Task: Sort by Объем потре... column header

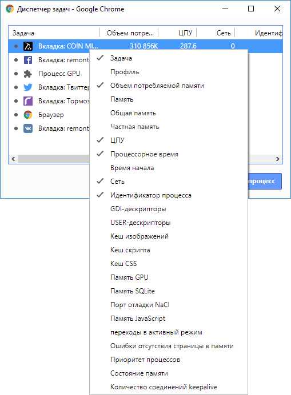Action: (x=129, y=33)
